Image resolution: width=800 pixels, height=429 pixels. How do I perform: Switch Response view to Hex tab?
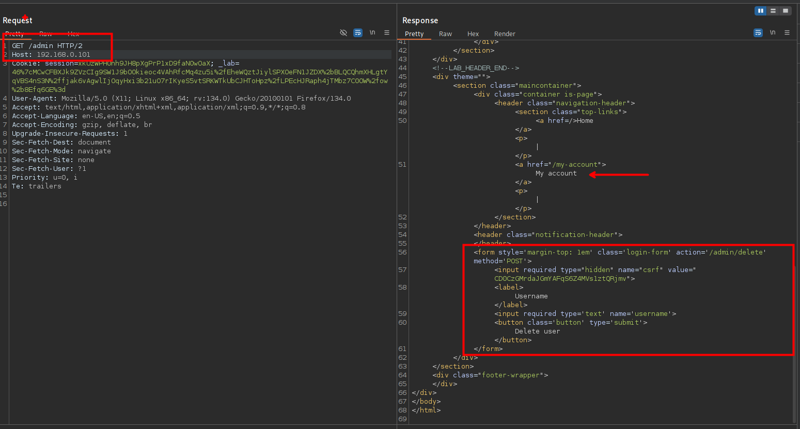(x=473, y=34)
